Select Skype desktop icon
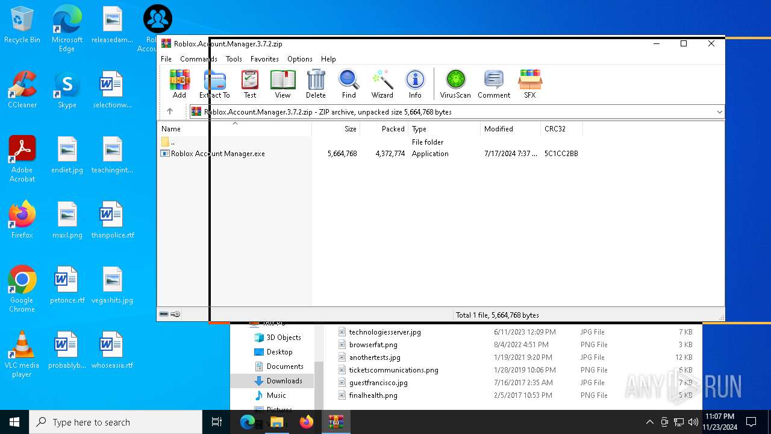 [67, 90]
